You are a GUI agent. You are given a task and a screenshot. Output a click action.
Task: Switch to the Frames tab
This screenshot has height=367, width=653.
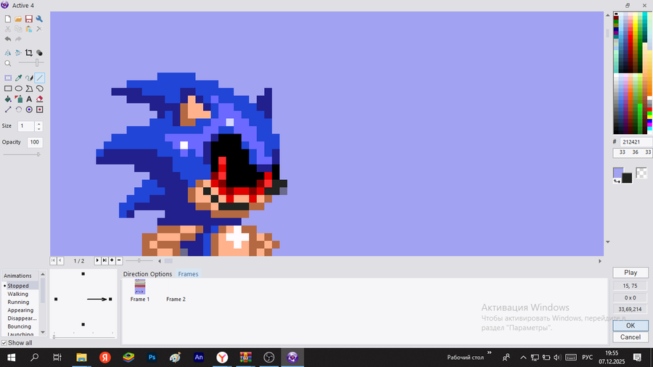pyautogui.click(x=188, y=273)
